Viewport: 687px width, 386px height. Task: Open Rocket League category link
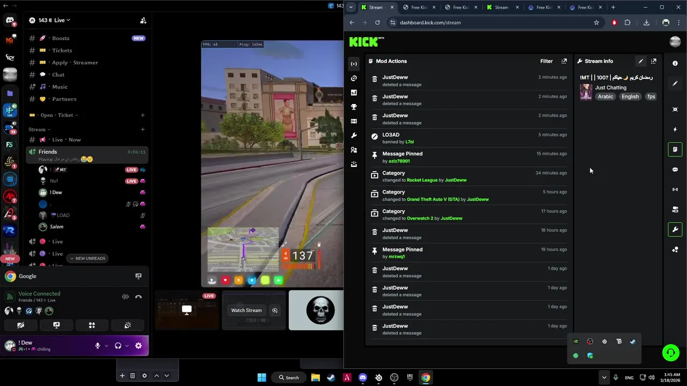[422, 180]
